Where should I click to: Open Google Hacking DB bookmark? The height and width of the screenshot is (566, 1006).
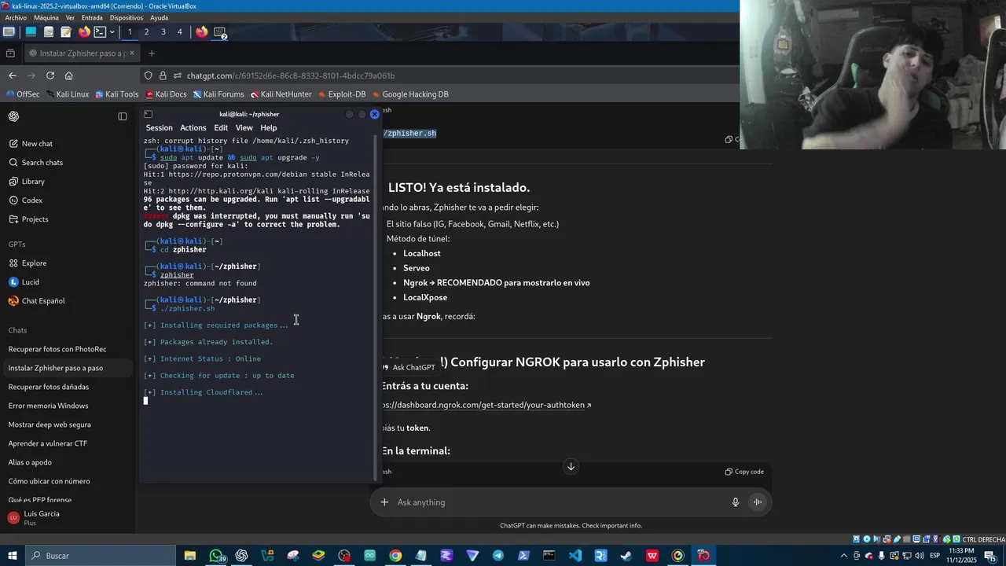click(409, 94)
